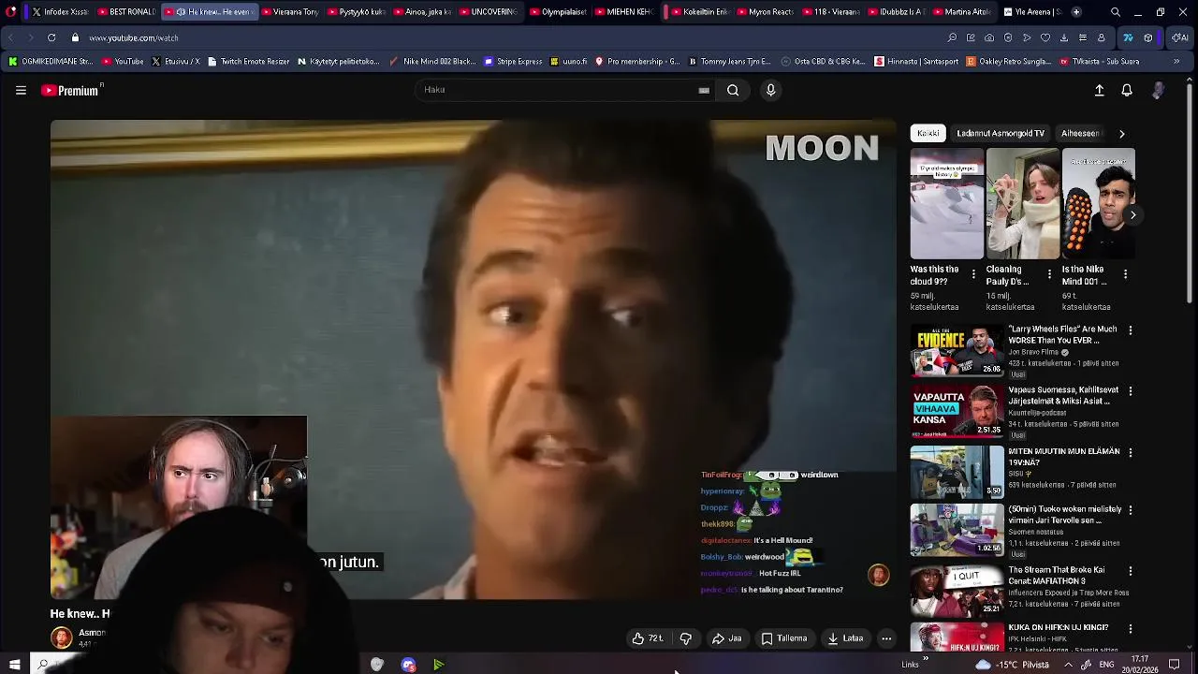Open YouTube notifications bell
The height and width of the screenshot is (674, 1198).
(x=1127, y=91)
